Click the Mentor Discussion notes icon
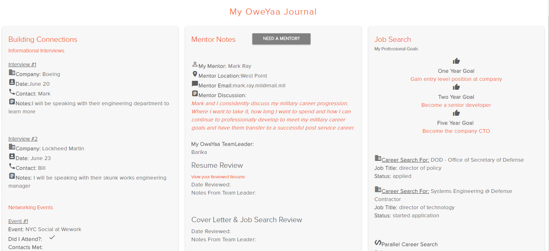 pyautogui.click(x=195, y=93)
